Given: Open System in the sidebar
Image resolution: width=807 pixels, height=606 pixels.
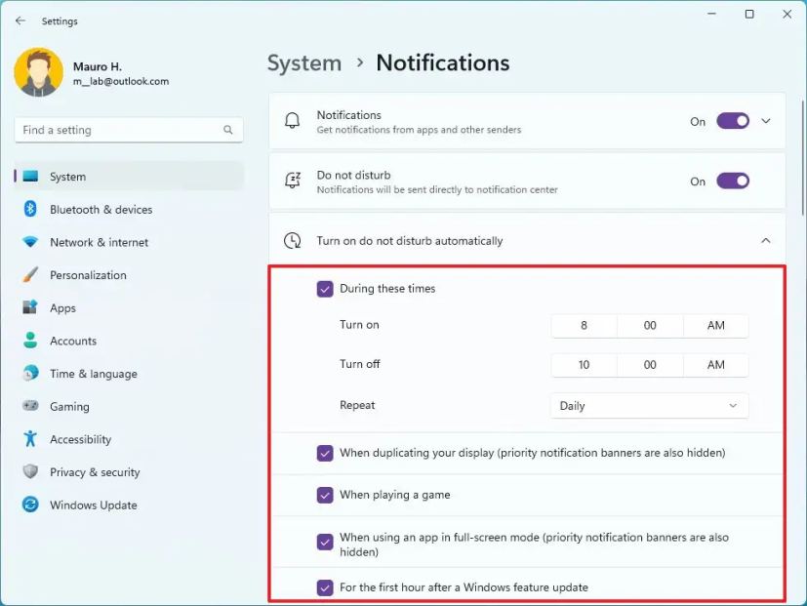Looking at the screenshot, I should [x=129, y=177].
